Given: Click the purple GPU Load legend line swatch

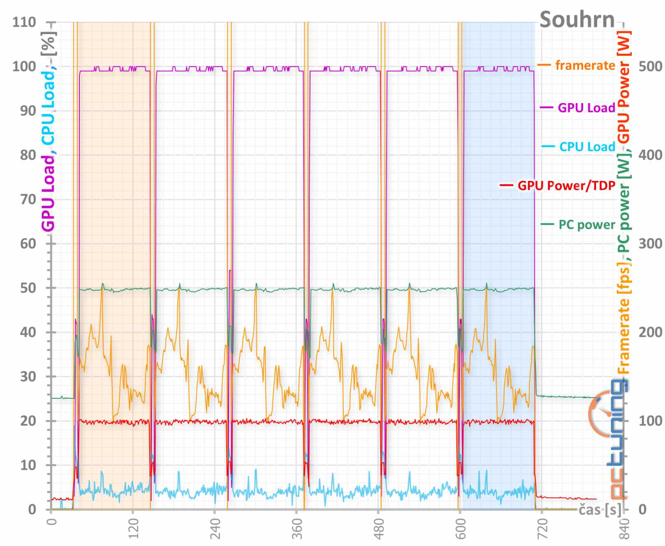Looking at the screenshot, I should click(546, 108).
